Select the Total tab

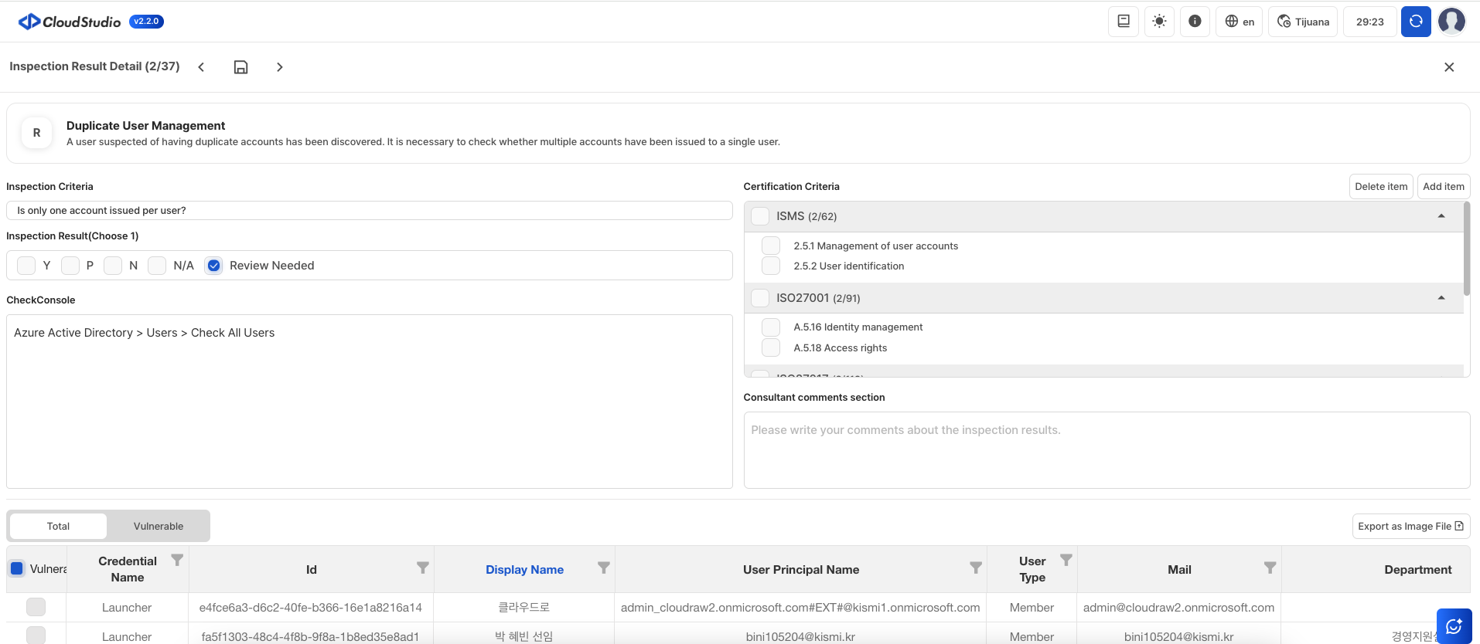58,526
